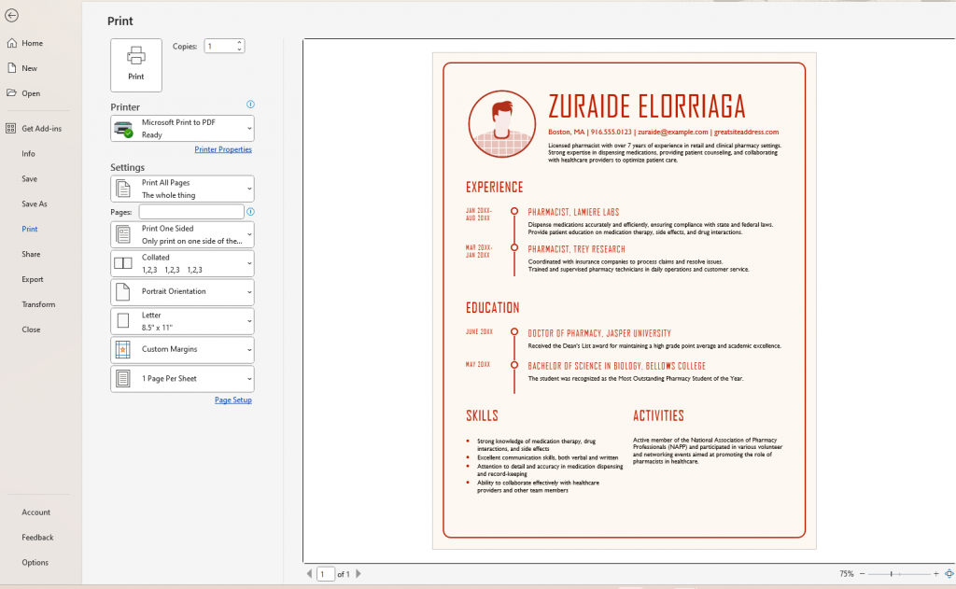The image size is (956, 589).
Task: Open Export in the sidebar menu
Action: tap(33, 279)
